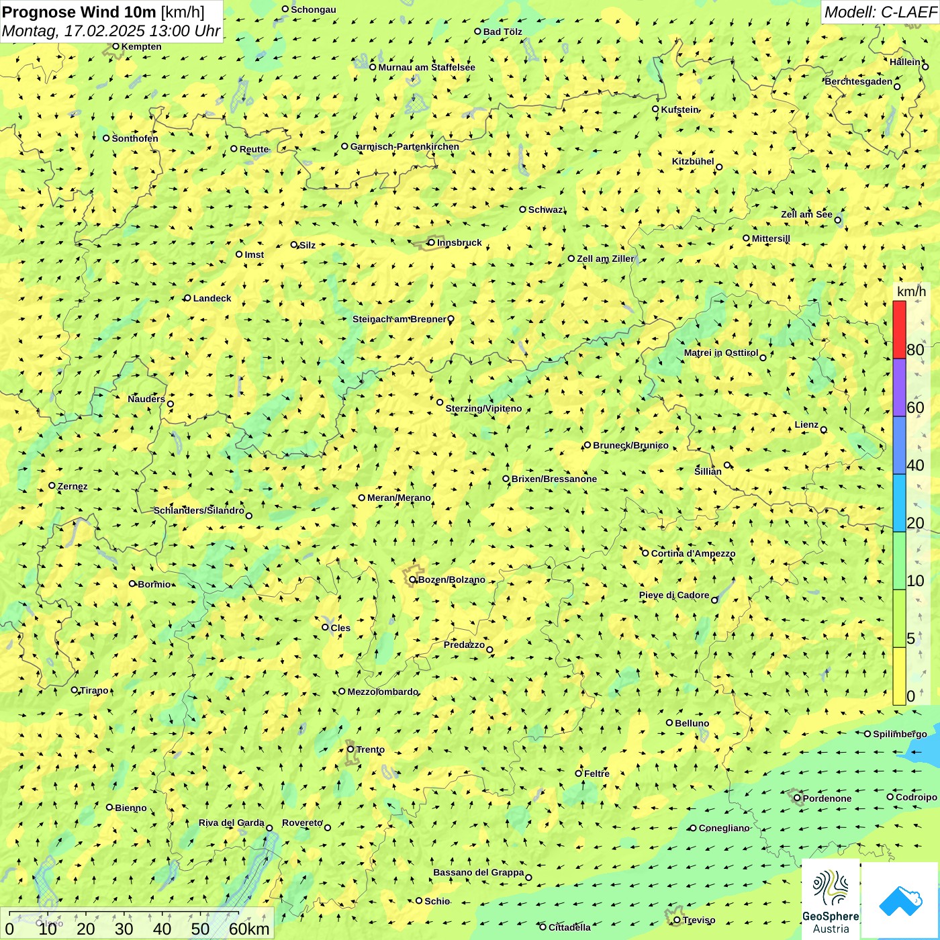940x940 pixels.
Task: Click the 'Codroipo' label
Action: (x=916, y=797)
